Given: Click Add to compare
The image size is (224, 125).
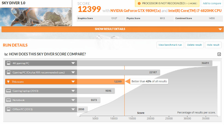Looking at the screenshot, I should [212, 4].
